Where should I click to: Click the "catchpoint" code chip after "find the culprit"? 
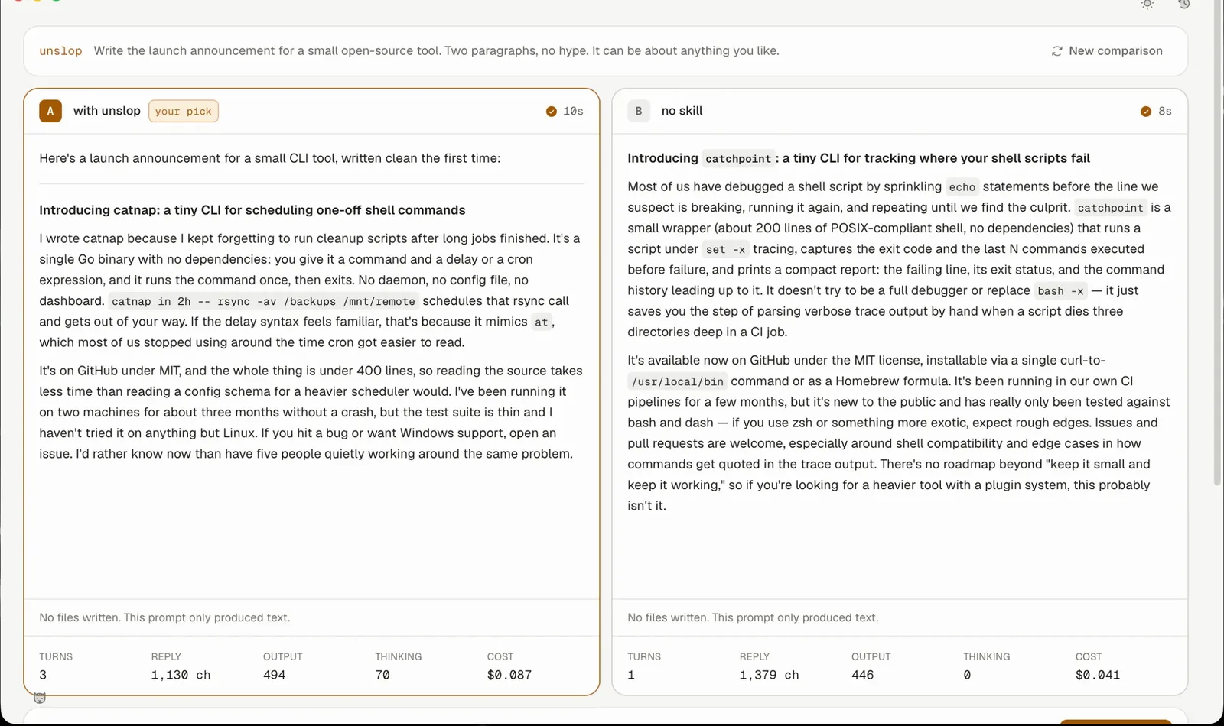point(1110,208)
